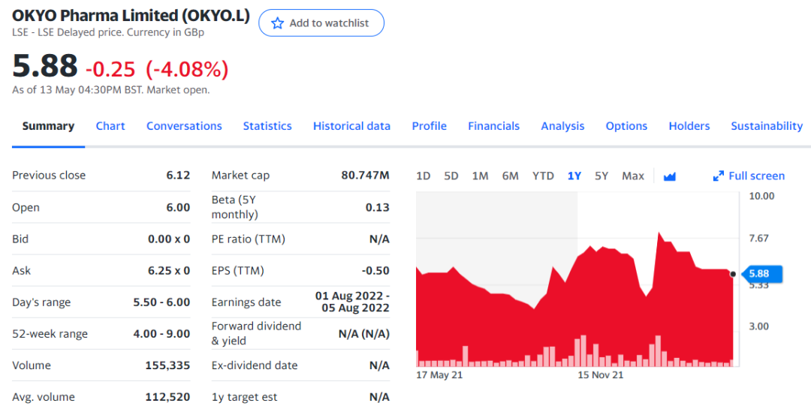
Task: Go to the Statistics tab
Action: tap(267, 126)
